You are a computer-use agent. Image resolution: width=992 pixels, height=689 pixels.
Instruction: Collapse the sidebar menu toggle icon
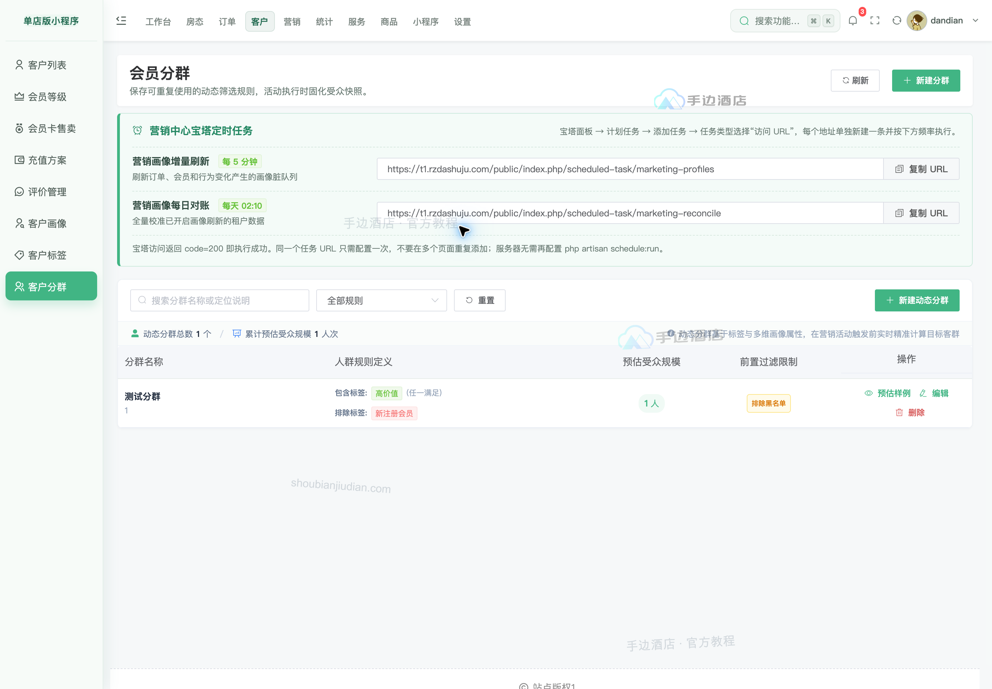[x=121, y=21]
